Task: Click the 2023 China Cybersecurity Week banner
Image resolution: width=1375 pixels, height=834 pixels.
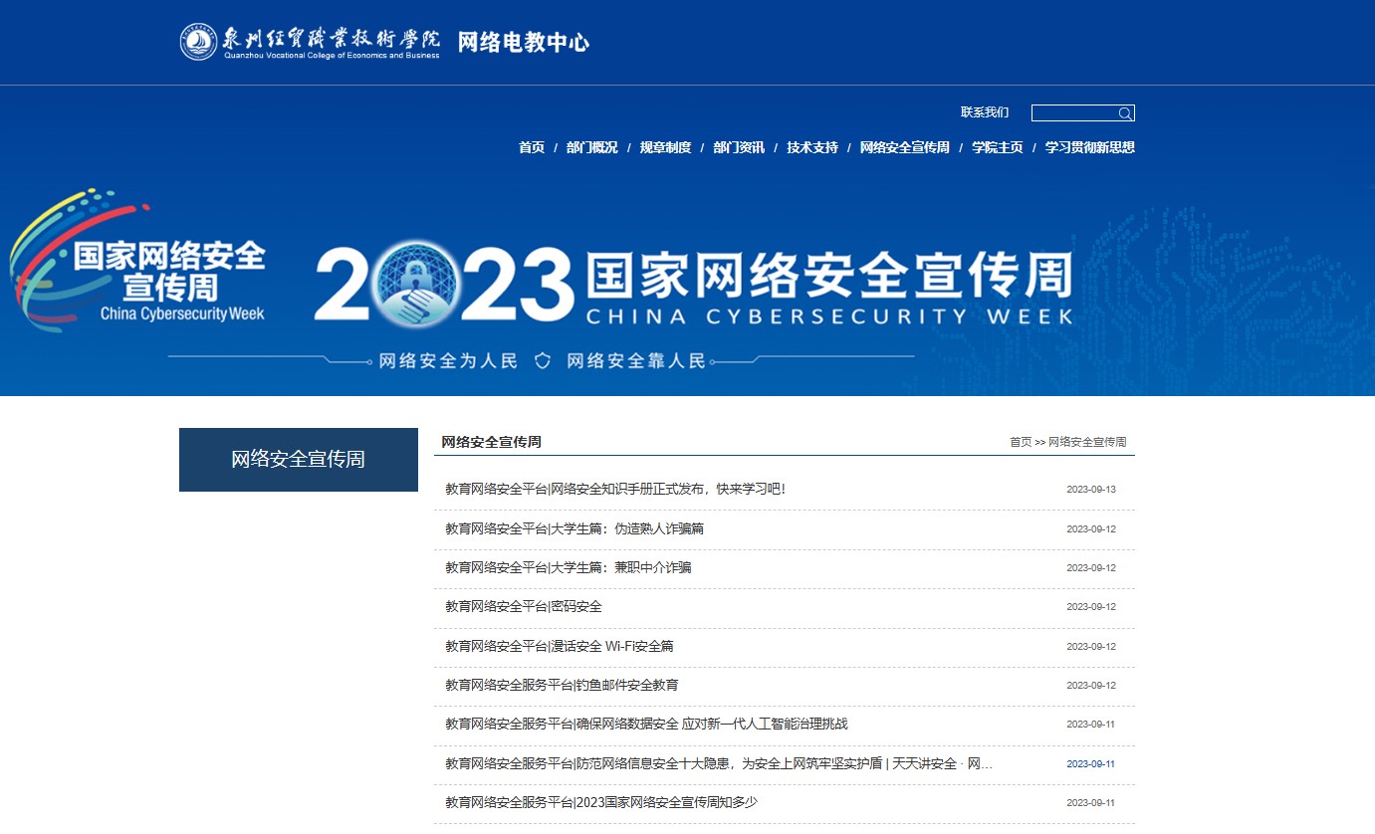Action: 687,289
